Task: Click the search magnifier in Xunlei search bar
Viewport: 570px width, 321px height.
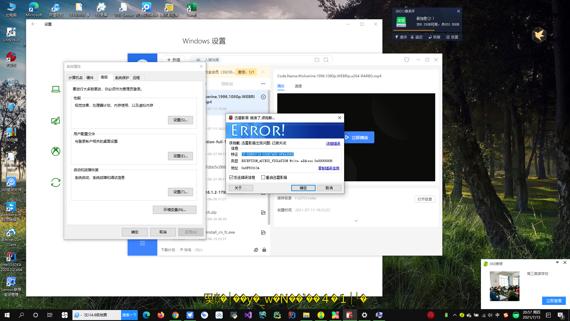Action: click(326, 60)
